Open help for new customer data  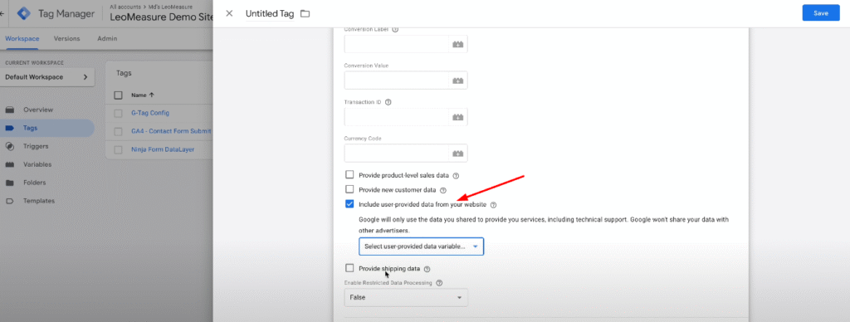[x=443, y=190]
